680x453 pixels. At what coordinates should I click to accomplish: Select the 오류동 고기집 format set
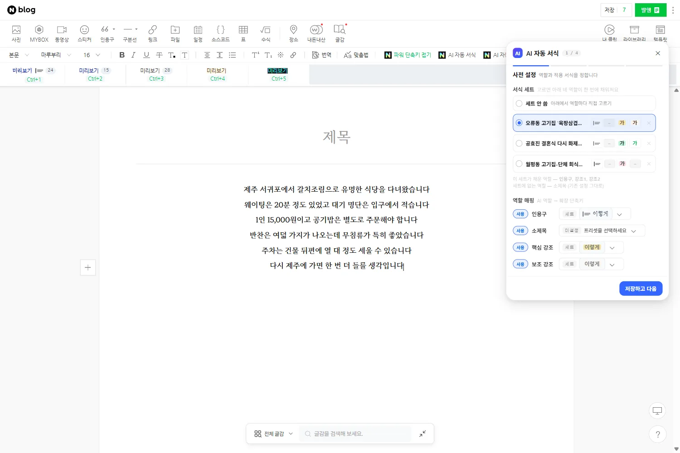[x=584, y=123]
